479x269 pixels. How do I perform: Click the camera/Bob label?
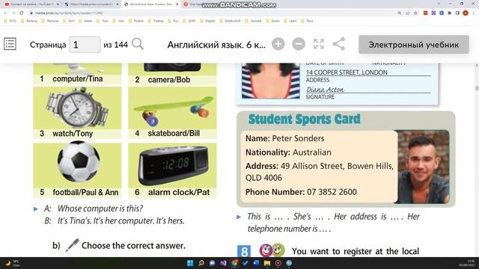click(168, 80)
